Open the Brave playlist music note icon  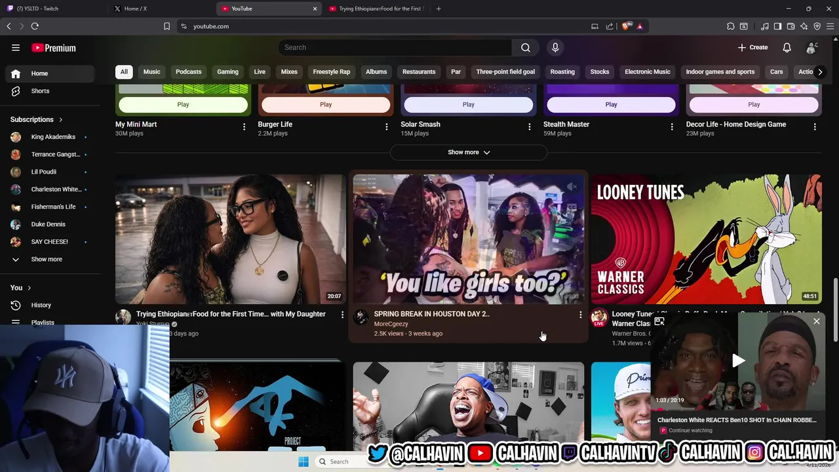(x=765, y=26)
